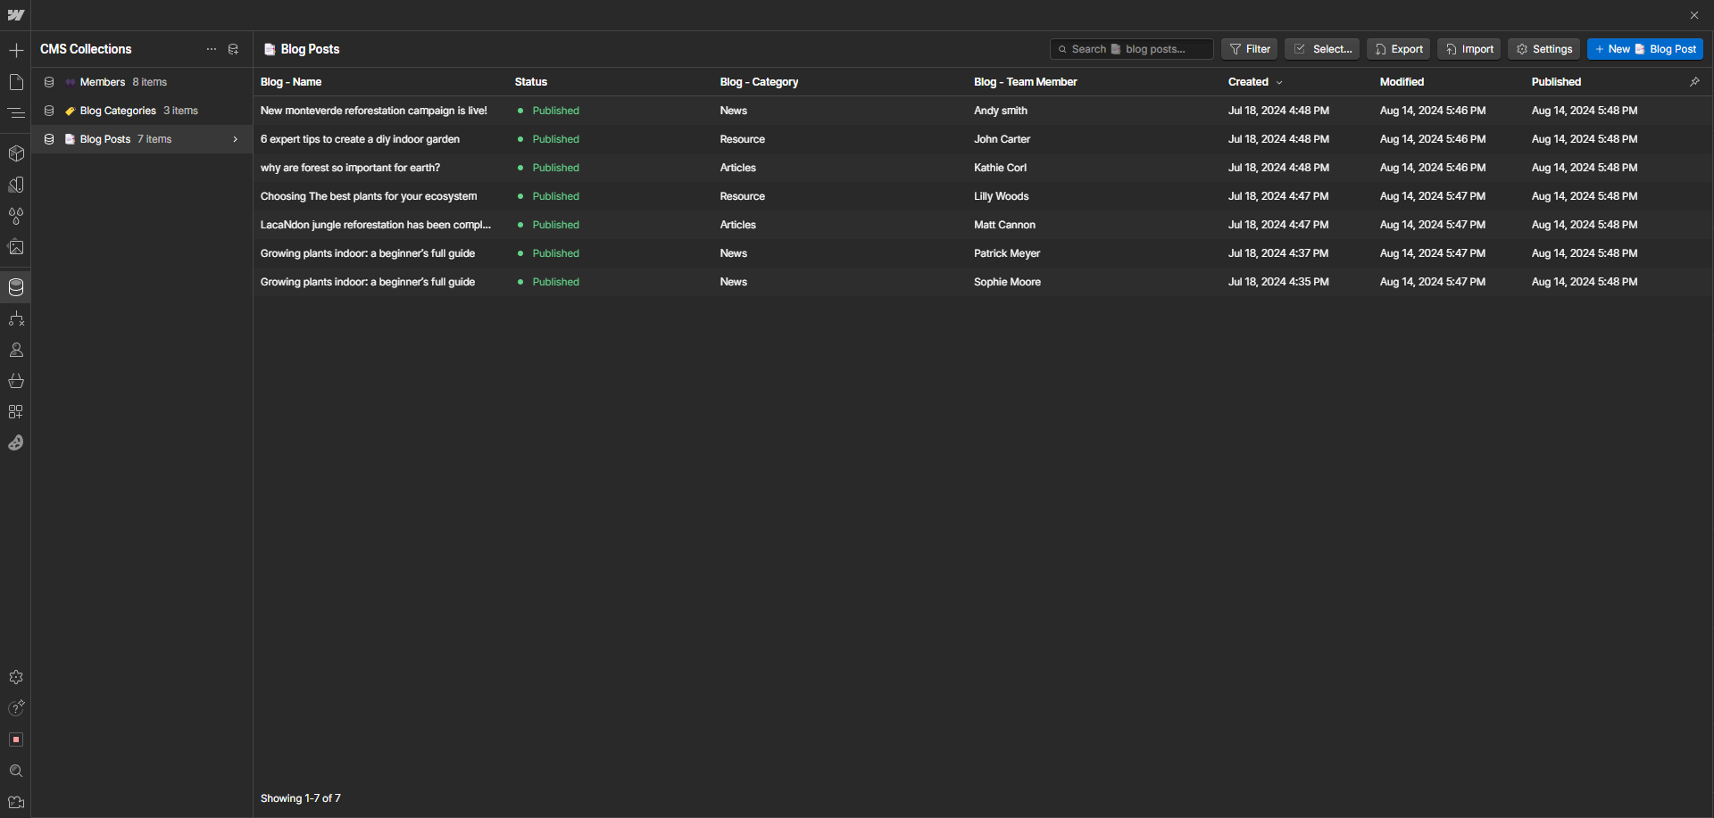
Task: Click the Webflow logo menu icon
Action: click(x=16, y=15)
